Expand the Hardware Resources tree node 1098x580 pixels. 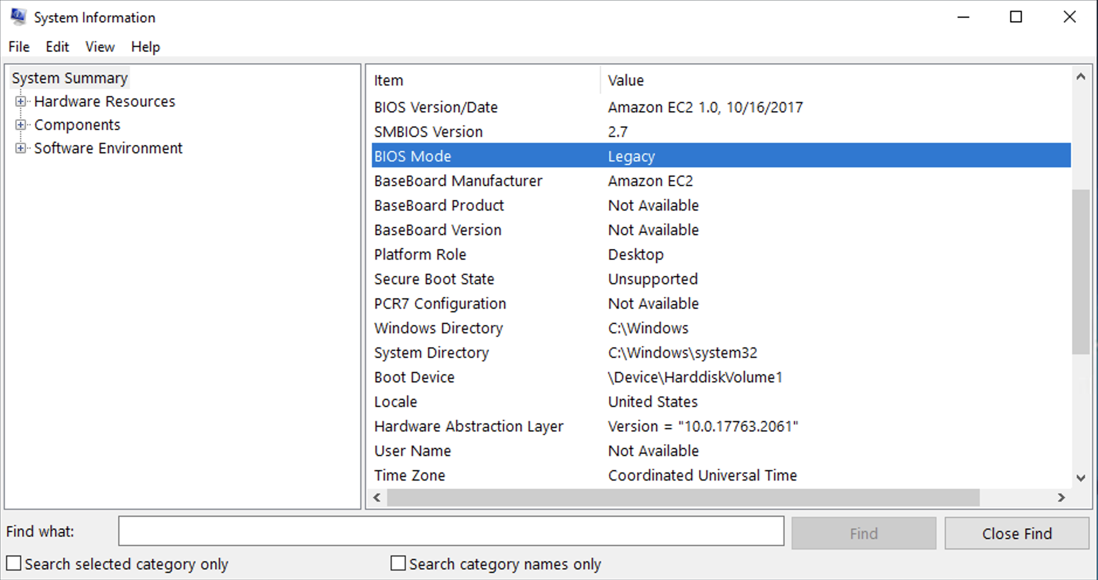click(22, 101)
